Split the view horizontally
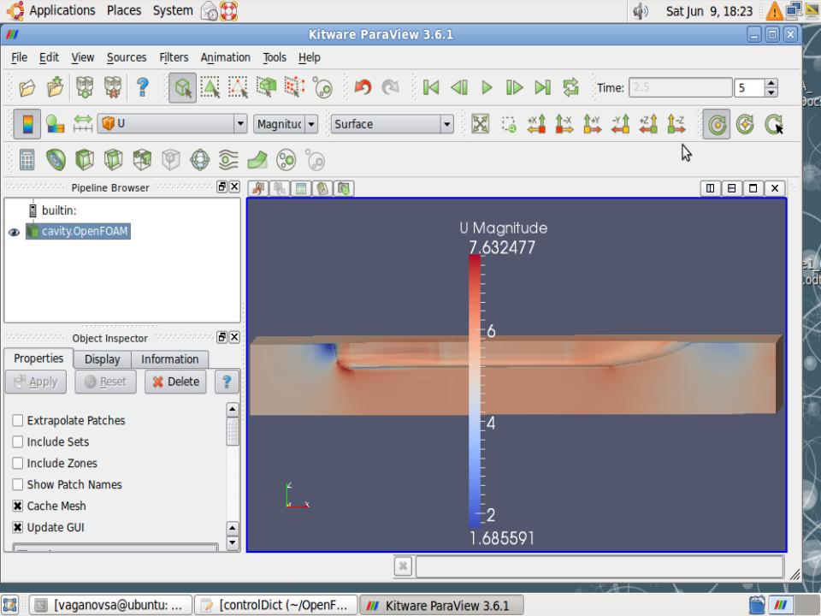821x616 pixels. tap(710, 188)
